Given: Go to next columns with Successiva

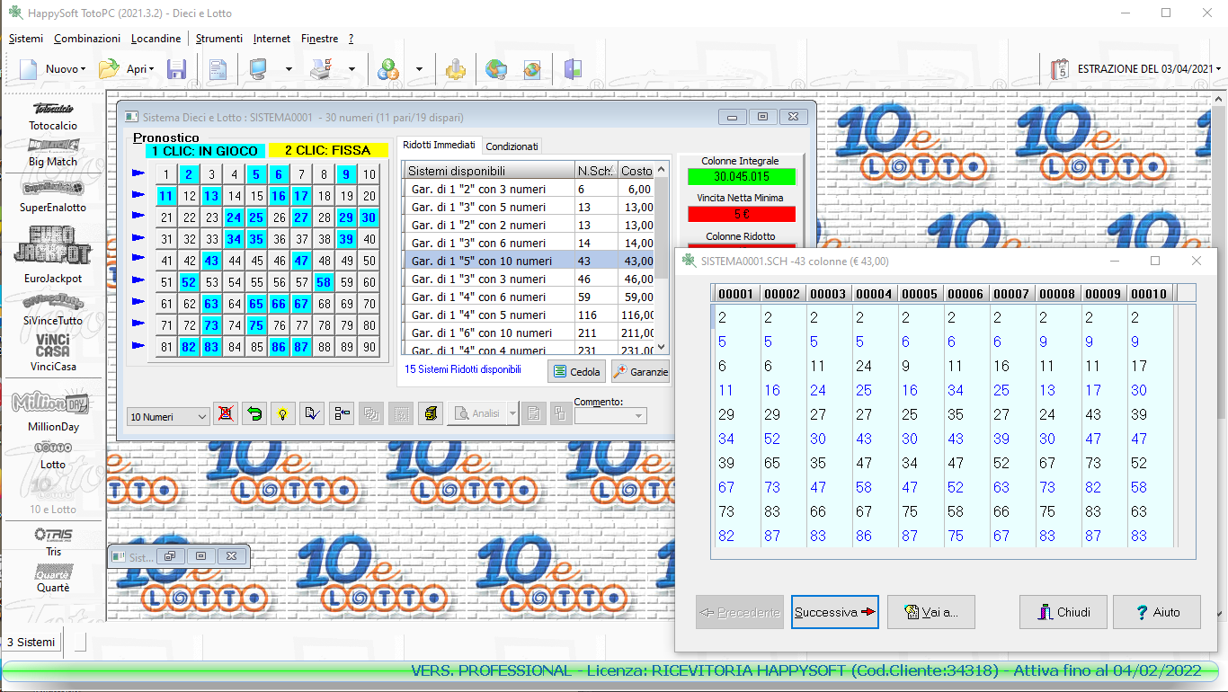Looking at the screenshot, I should coord(835,612).
